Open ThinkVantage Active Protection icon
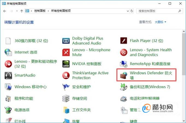 pyautogui.click(x=66, y=75)
